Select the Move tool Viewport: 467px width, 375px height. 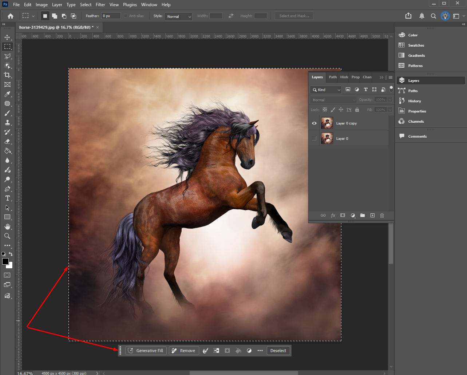click(x=8, y=37)
